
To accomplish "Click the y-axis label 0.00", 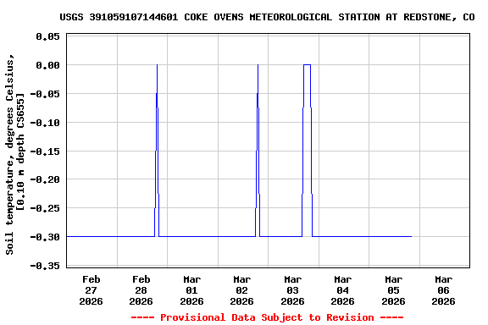I will (47, 65).
